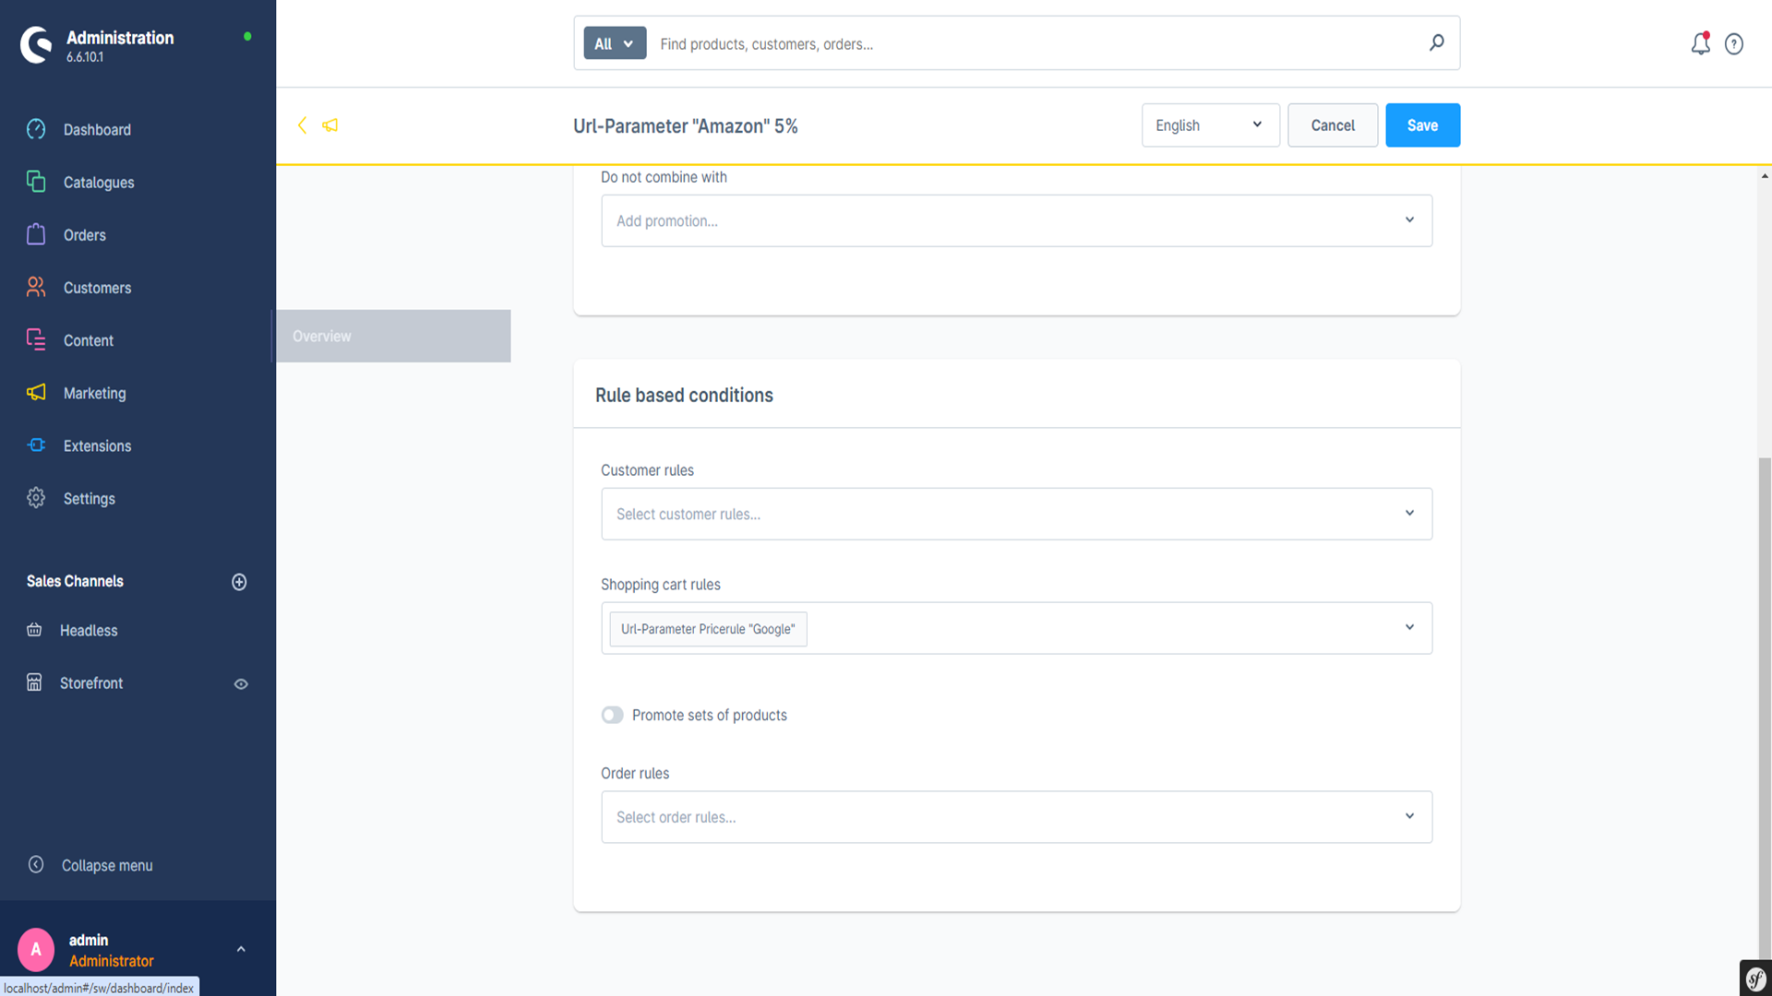Click the yellow megaphone icon in page header
The width and height of the screenshot is (1772, 996).
329,125
